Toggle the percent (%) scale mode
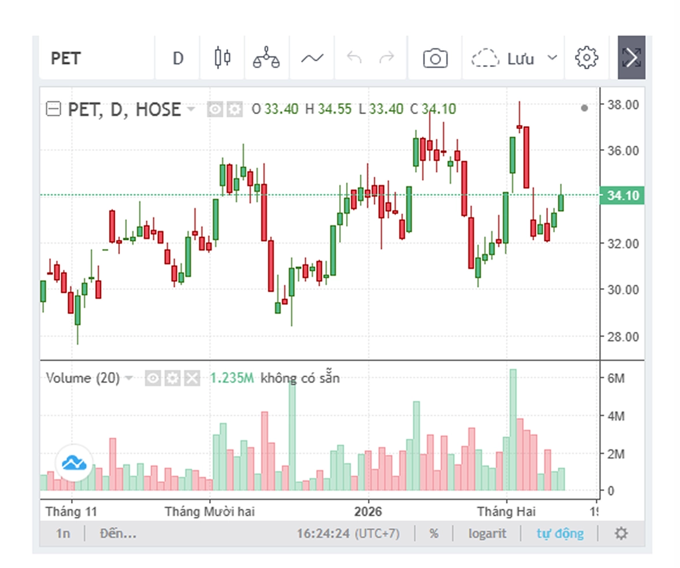The image size is (680, 568). tap(434, 533)
